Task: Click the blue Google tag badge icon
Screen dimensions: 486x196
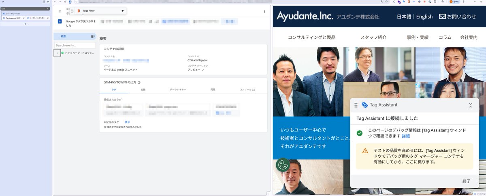Action: (60, 21)
